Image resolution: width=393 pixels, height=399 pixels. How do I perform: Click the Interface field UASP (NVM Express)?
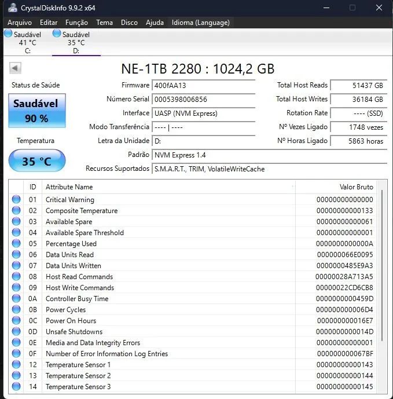click(204, 114)
